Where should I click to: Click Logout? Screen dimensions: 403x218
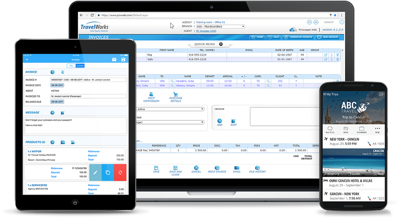tap(329, 22)
